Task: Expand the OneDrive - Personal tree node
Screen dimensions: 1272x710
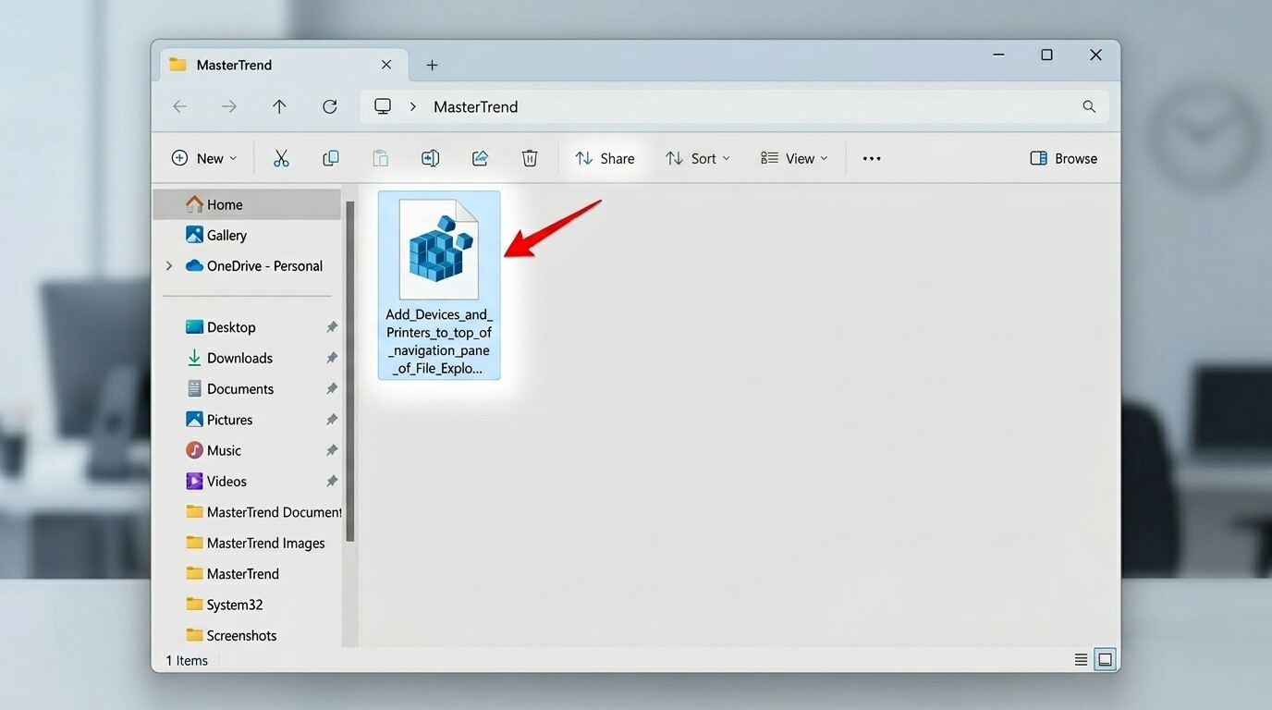Action: tap(168, 265)
